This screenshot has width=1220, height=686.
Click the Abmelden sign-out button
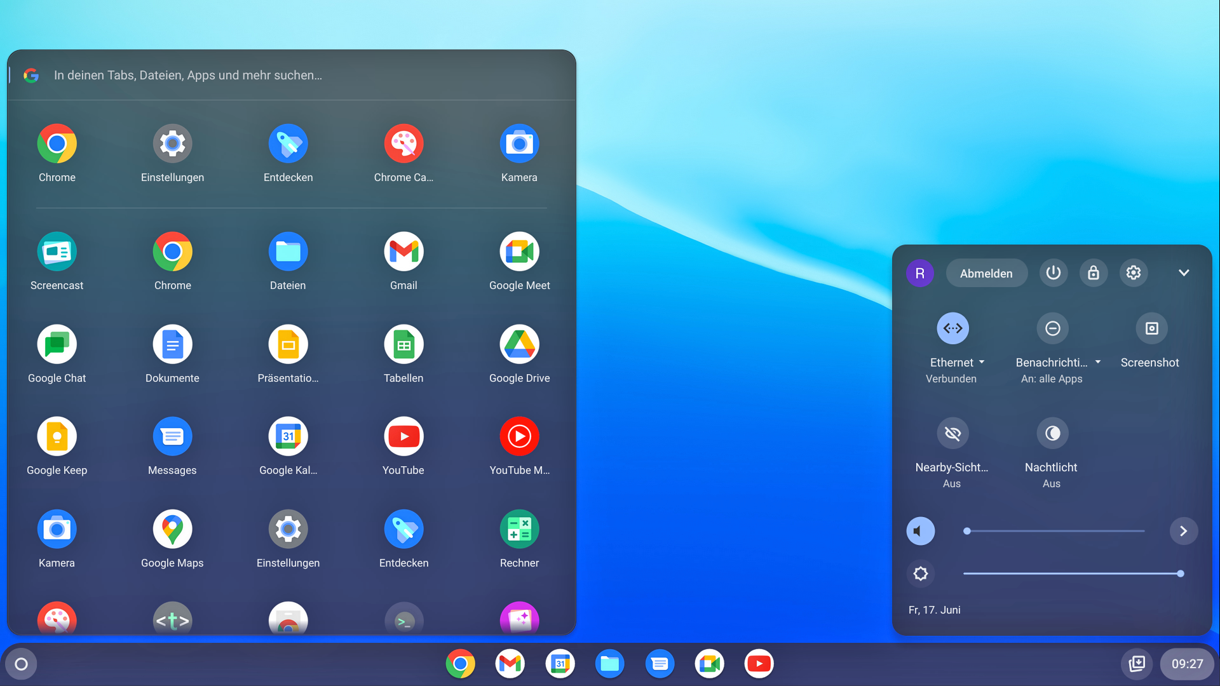pyautogui.click(x=986, y=273)
